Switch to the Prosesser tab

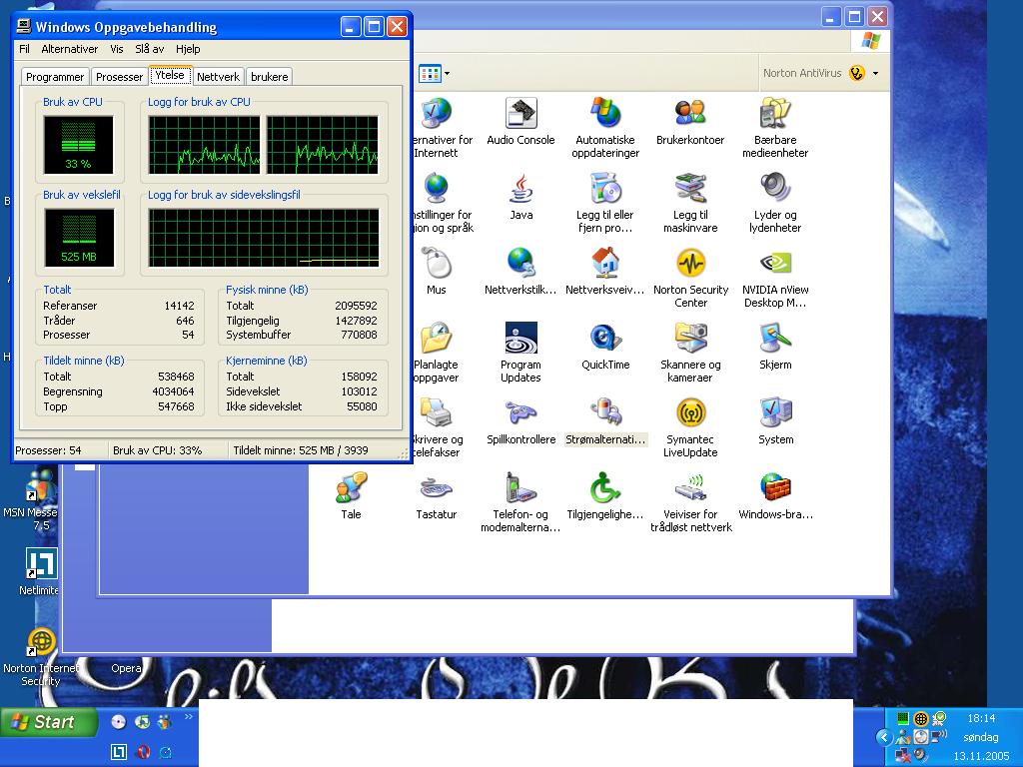(x=119, y=76)
